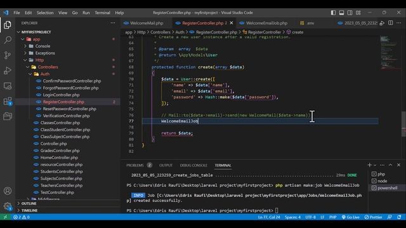Image resolution: width=406 pixels, height=228 pixels.
Task: Open the Search view in activity bar
Action: 8,40
